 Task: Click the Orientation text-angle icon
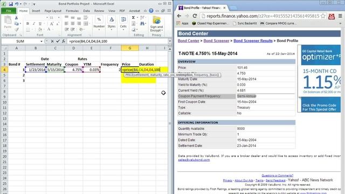click(81, 29)
